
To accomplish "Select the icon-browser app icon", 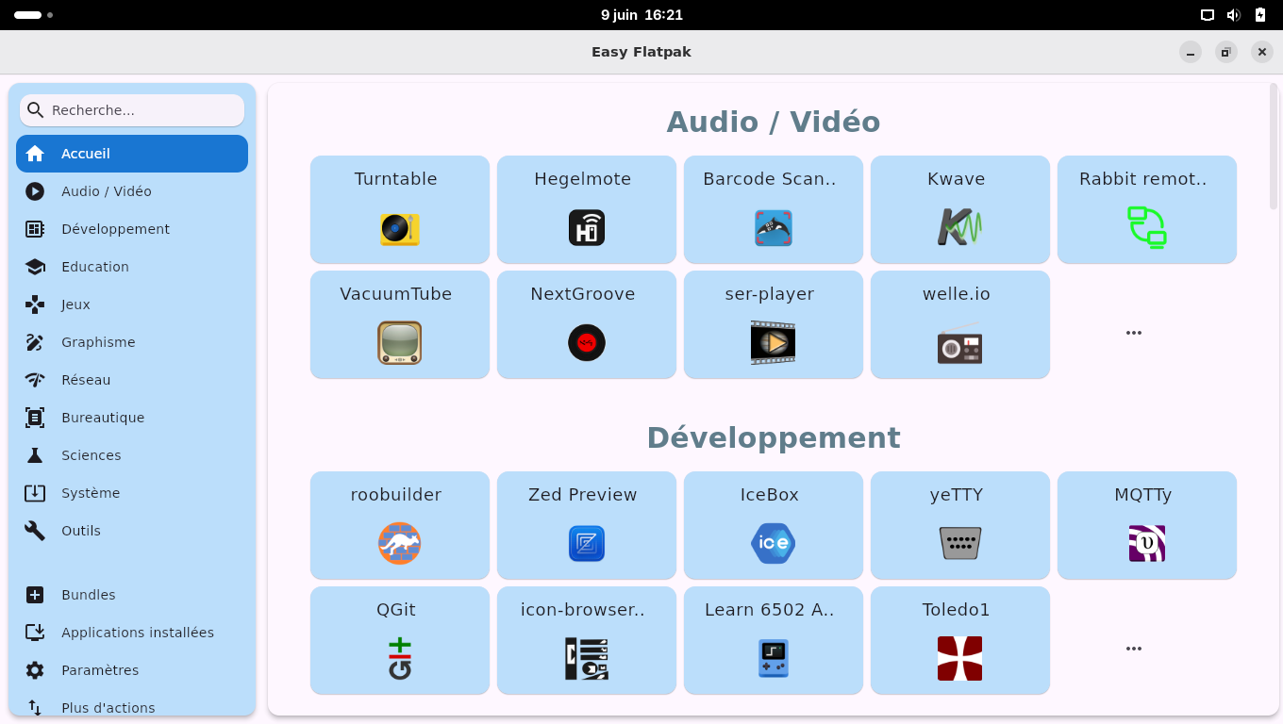I will pyautogui.click(x=587, y=658).
